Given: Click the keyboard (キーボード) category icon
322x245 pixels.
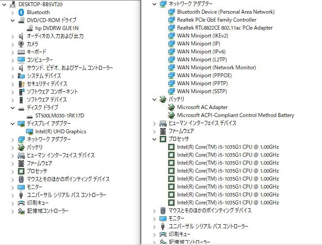Looking at the screenshot, I should [21, 52].
